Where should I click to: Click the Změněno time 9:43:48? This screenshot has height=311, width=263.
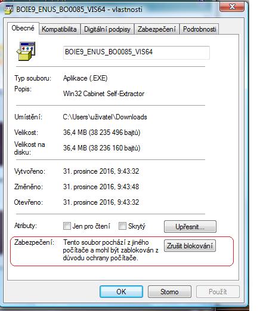pos(128,187)
